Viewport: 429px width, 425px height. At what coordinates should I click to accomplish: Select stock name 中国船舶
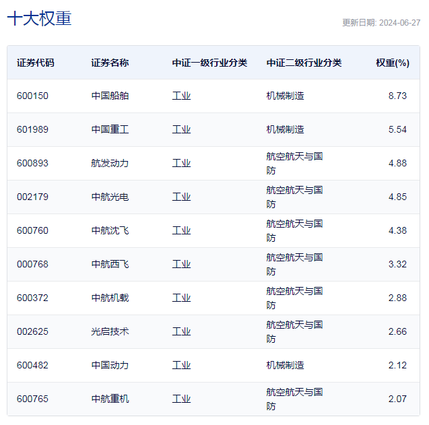coord(110,96)
